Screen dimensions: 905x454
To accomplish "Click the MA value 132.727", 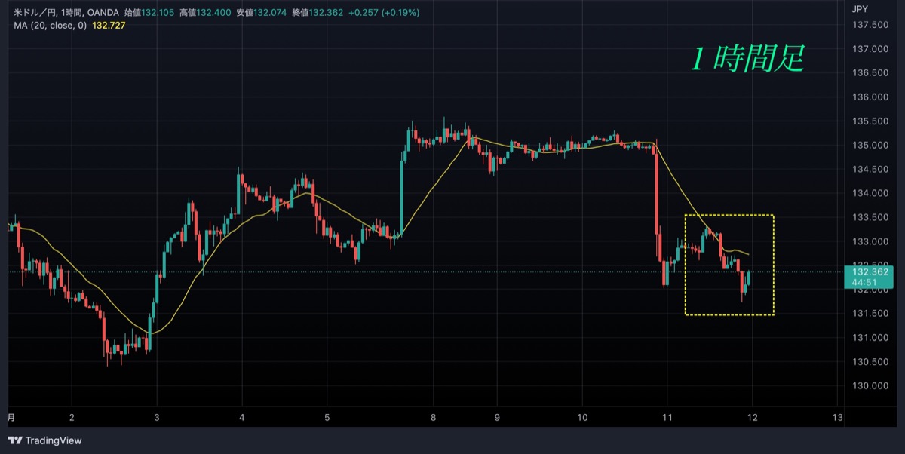I will [x=108, y=26].
